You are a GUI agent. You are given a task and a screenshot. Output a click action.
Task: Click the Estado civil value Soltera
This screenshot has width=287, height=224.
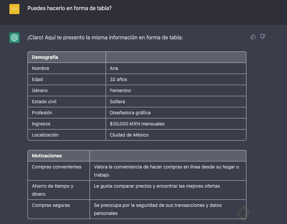tap(118, 102)
